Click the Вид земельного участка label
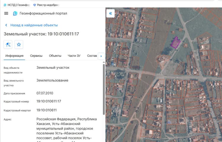 (14, 83)
